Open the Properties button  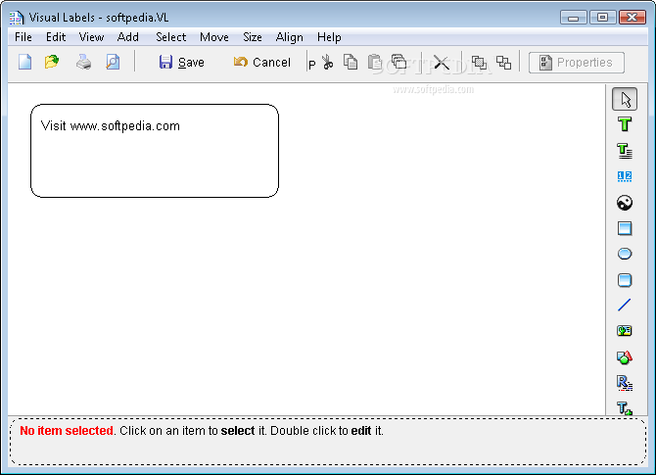pos(577,63)
